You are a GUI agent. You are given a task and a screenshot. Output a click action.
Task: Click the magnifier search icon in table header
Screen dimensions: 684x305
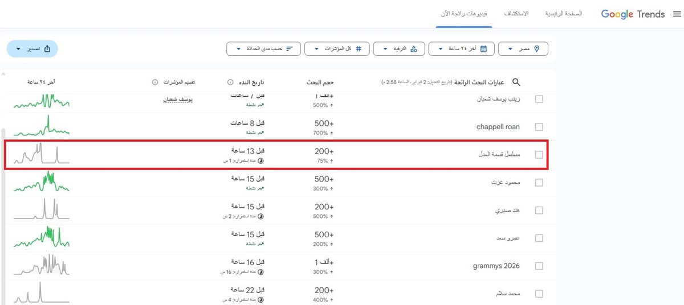click(x=516, y=83)
